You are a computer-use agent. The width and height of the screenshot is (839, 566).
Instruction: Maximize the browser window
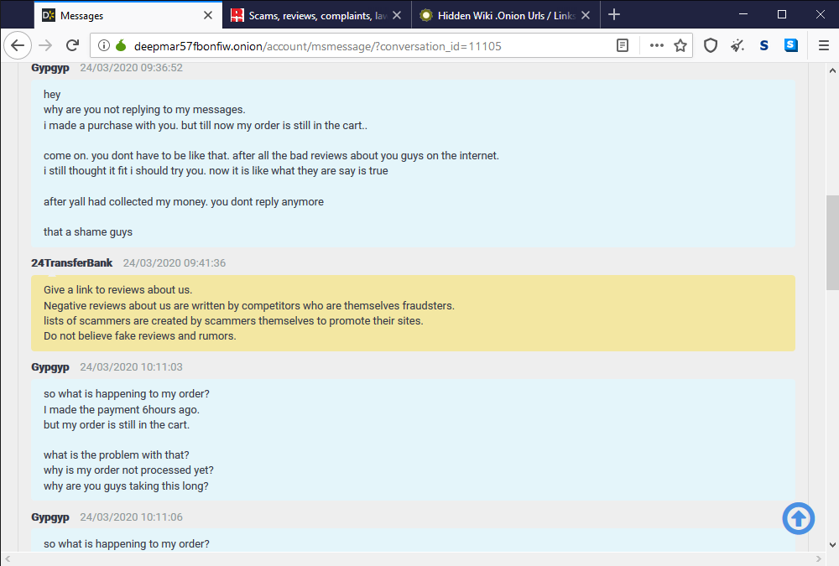[x=782, y=14]
